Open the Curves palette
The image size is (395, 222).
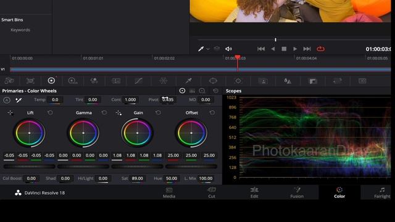[138, 81]
